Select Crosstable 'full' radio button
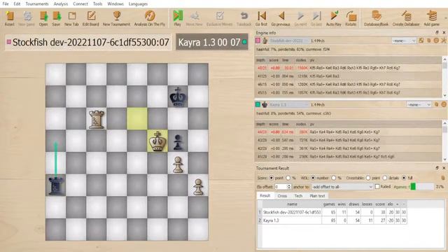Screen dimensions: 448x252 point(404,178)
